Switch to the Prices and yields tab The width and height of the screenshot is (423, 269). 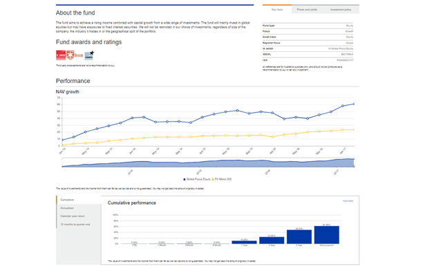(307, 10)
